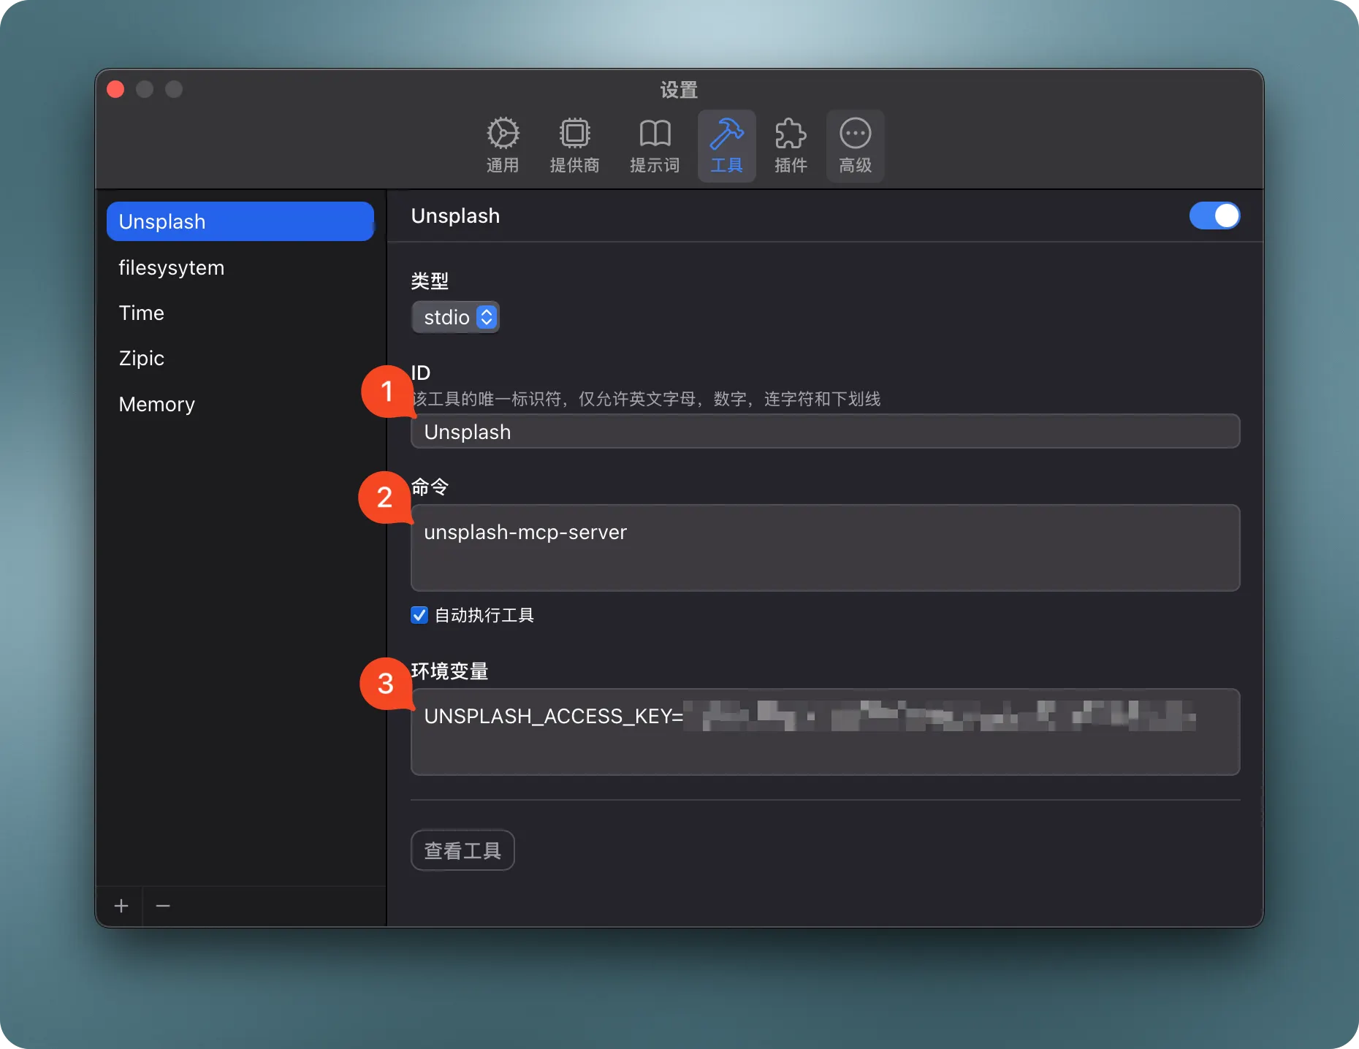Image resolution: width=1359 pixels, height=1049 pixels.
Task: Click the 命令 command text field
Action: click(x=825, y=548)
